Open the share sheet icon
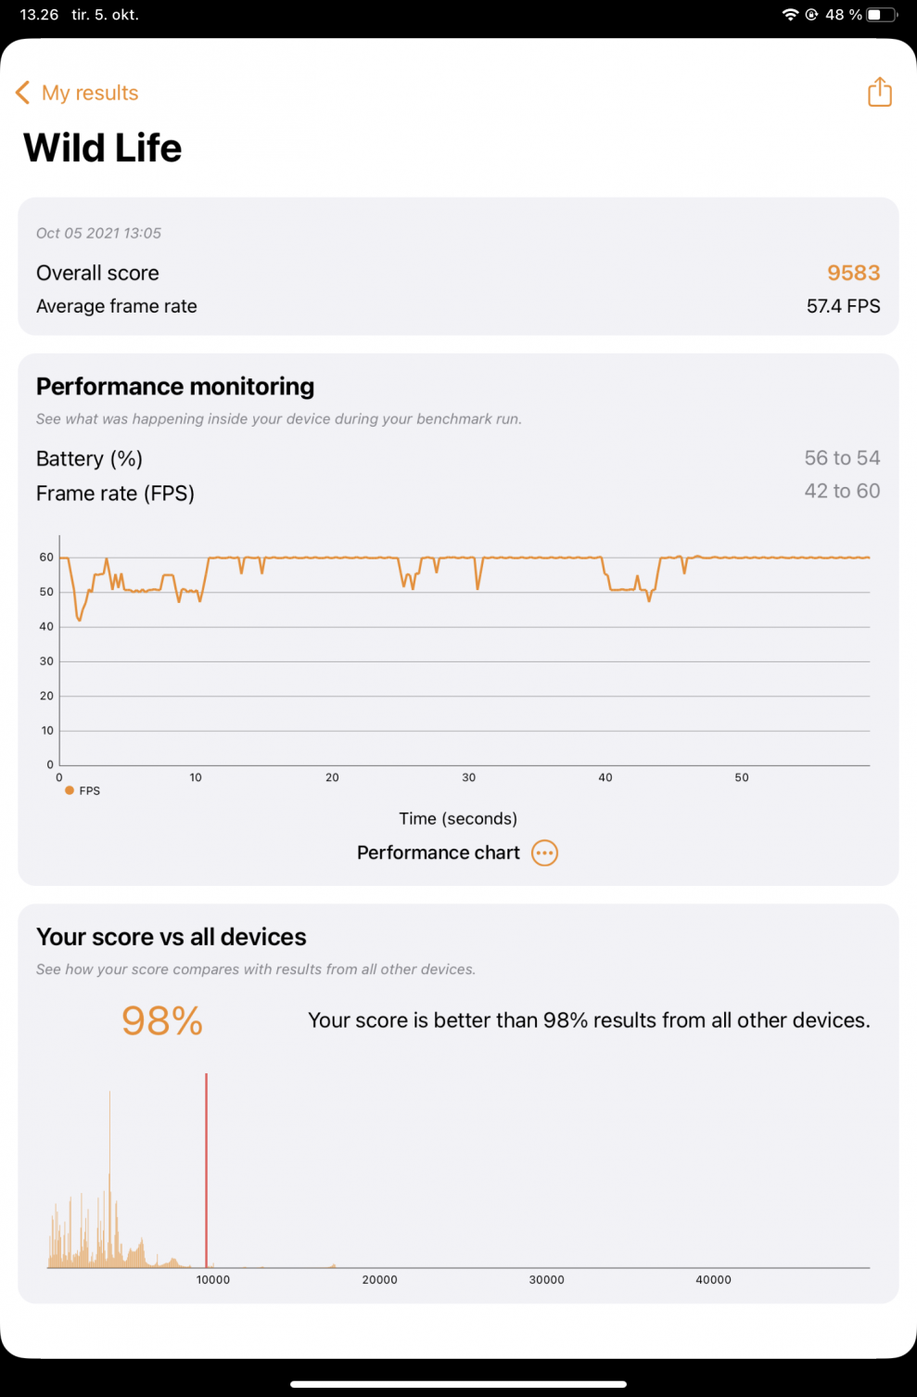The image size is (917, 1397). coord(879,92)
